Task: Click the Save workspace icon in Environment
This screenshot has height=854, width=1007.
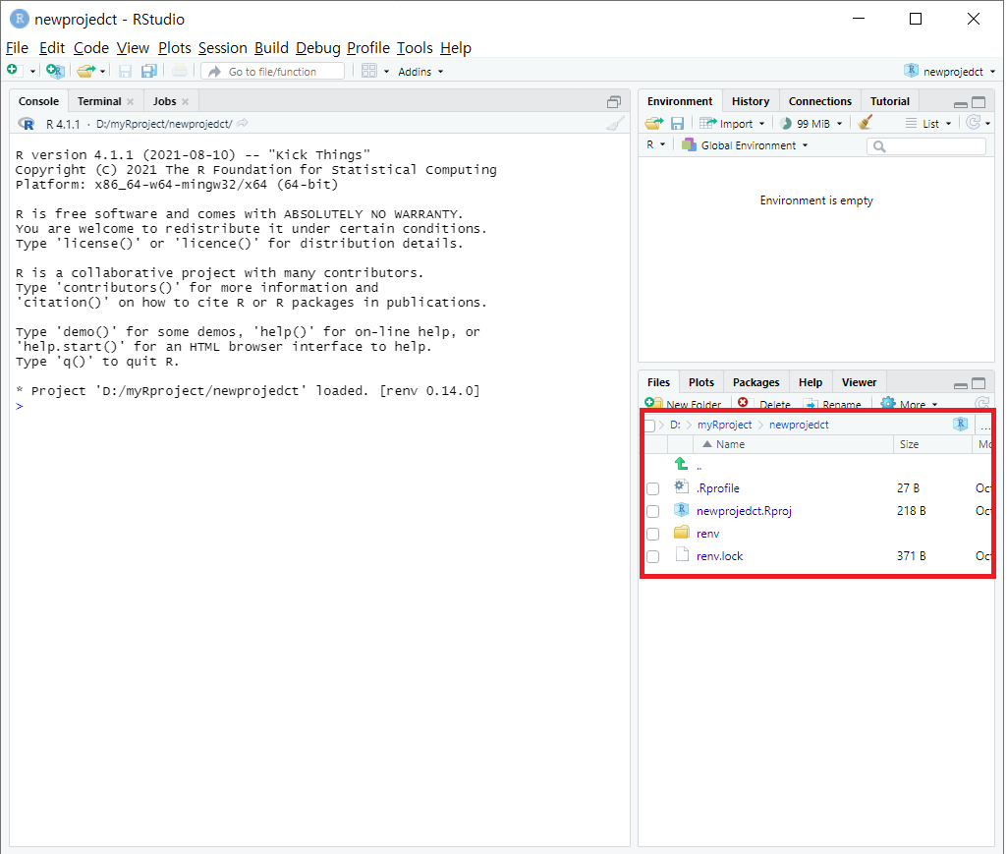Action: (678, 124)
